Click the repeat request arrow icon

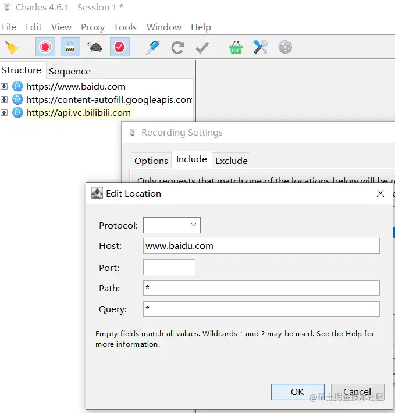pyautogui.click(x=177, y=48)
